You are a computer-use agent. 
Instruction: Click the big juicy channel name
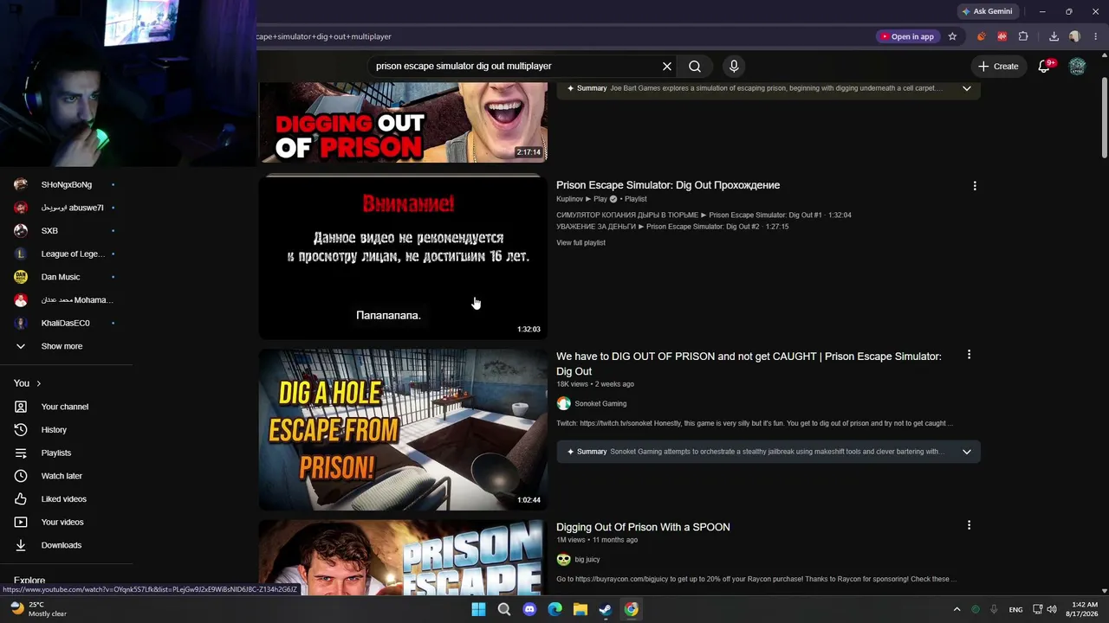pos(587,560)
